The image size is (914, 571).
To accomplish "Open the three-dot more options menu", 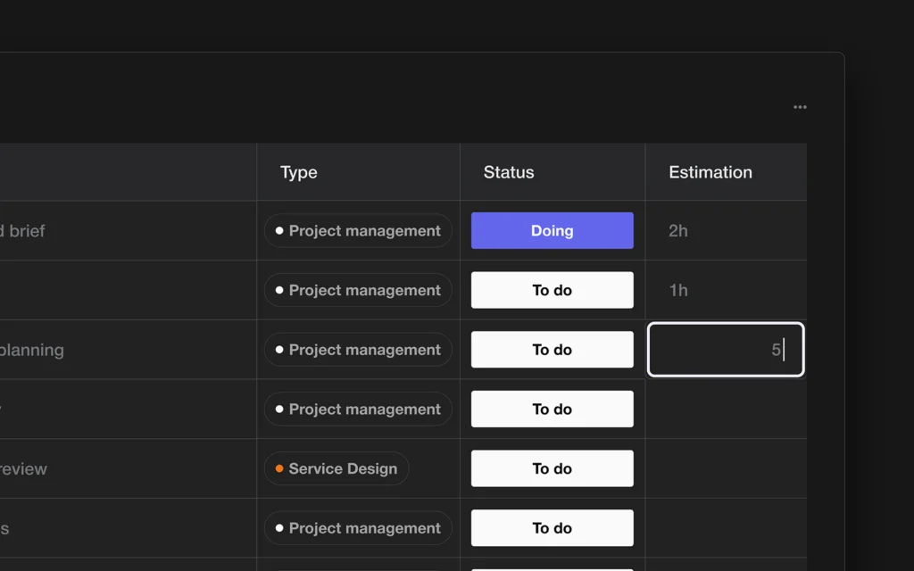I will point(800,107).
